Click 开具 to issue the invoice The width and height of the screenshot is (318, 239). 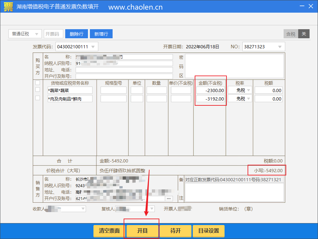[142, 231]
